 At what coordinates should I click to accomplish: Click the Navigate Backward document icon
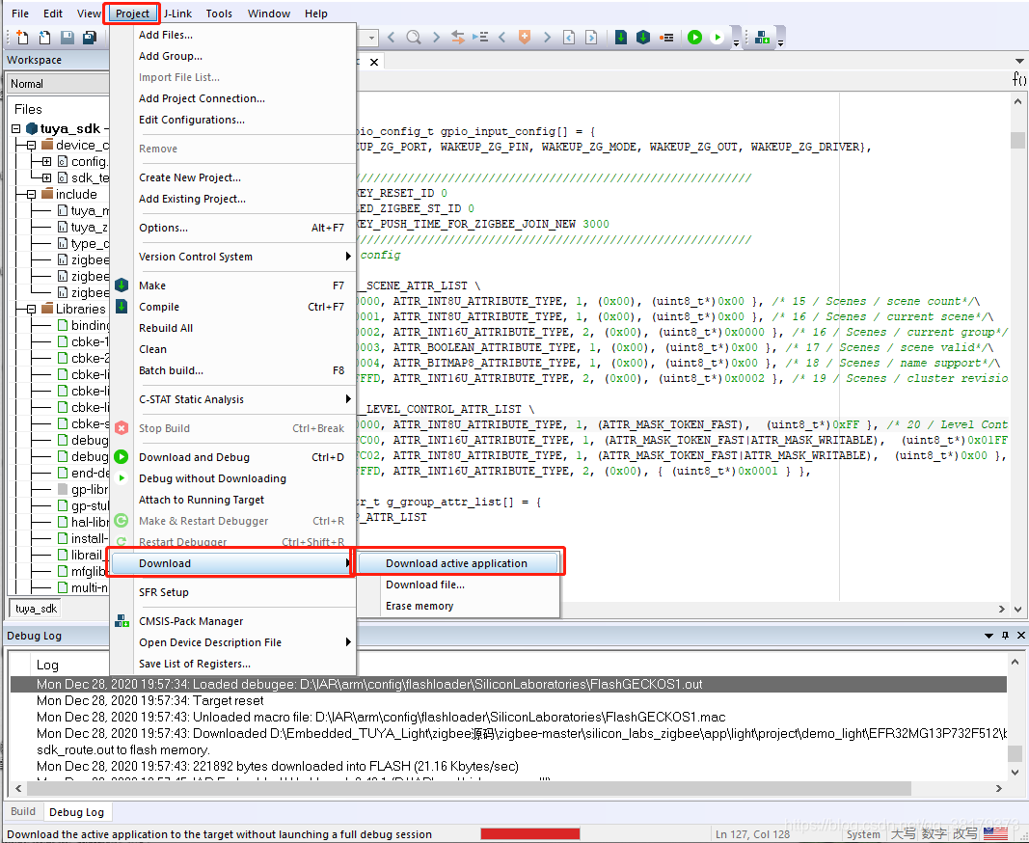coord(569,38)
